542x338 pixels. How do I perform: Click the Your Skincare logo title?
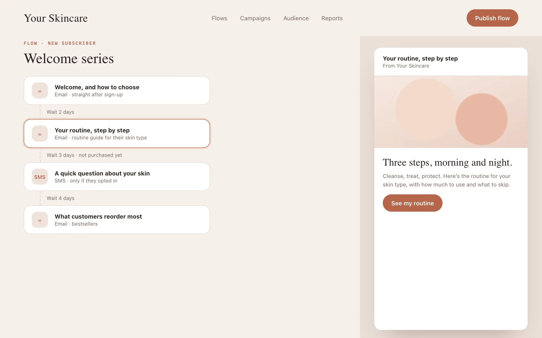point(56,18)
